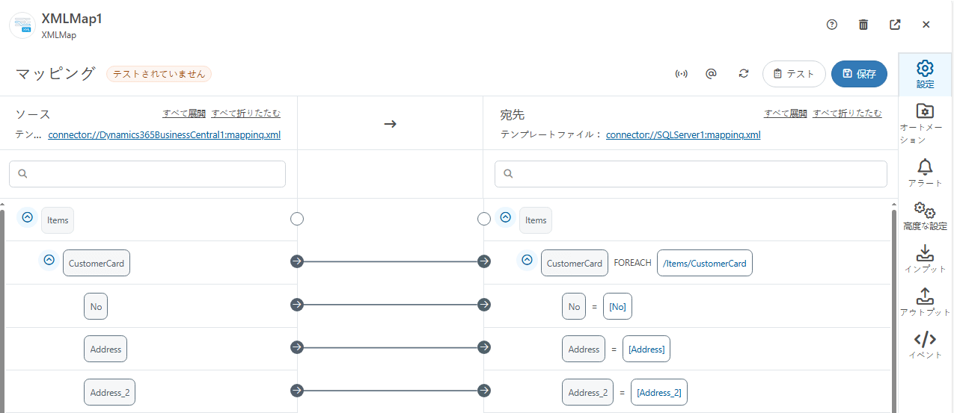Click source すべて展開 link
954x413 pixels.
click(x=184, y=114)
